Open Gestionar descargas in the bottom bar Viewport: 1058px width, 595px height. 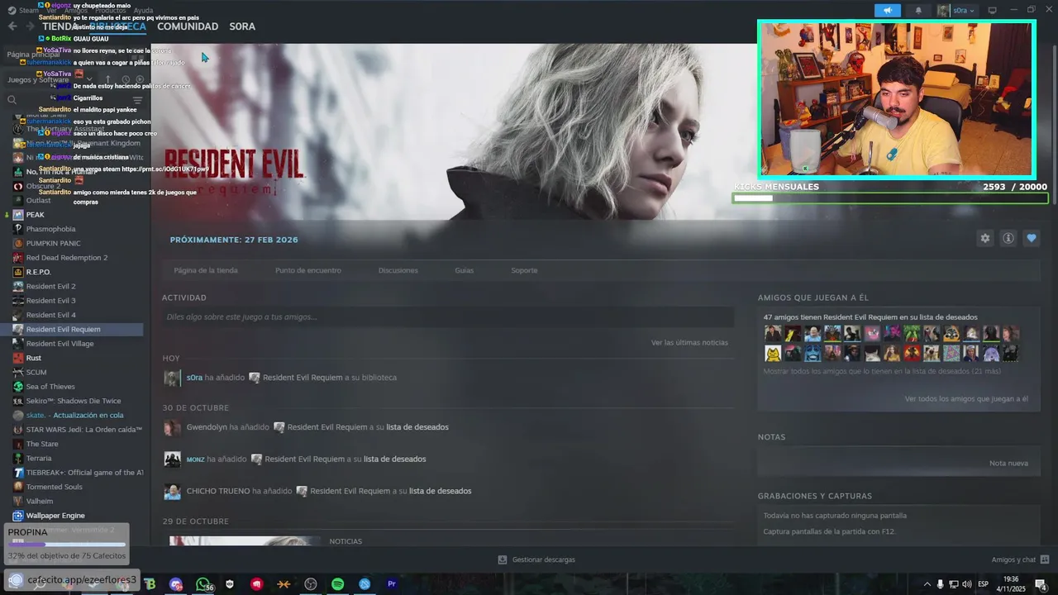(536, 559)
